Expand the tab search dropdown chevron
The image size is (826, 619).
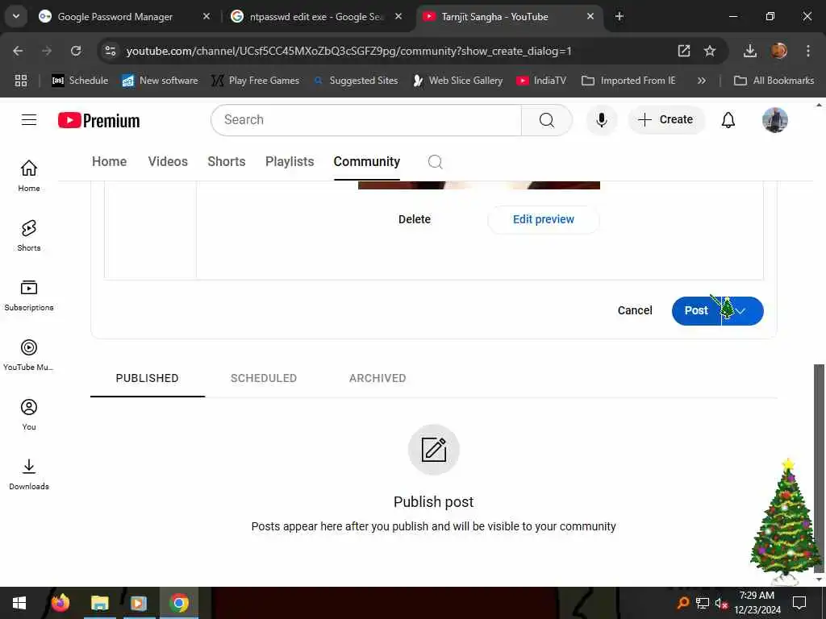pyautogui.click(x=16, y=16)
